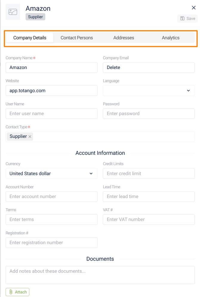Click the VAT number input field
Viewport: 200px width, 297px height.
[149, 220]
